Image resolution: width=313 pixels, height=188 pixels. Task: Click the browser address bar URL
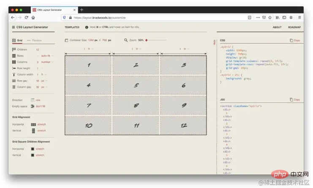(100, 18)
